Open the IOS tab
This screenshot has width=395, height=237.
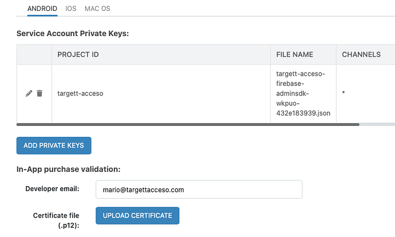click(71, 9)
